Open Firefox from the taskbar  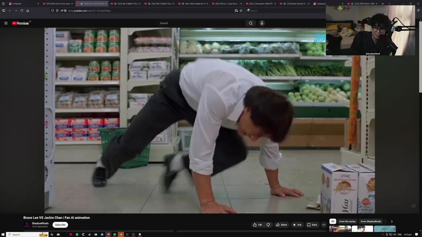click(108, 234)
